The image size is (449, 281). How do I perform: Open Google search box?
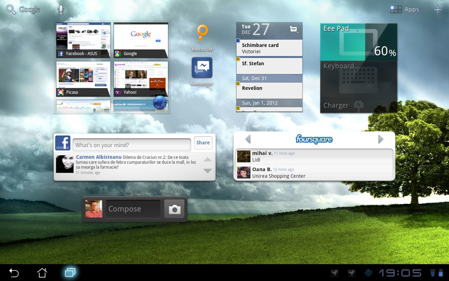[x=23, y=10]
